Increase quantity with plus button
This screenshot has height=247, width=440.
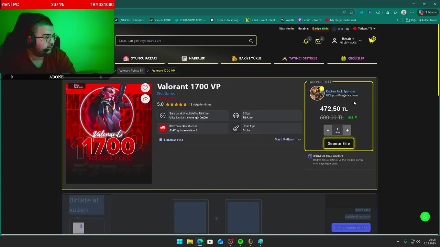347,130
